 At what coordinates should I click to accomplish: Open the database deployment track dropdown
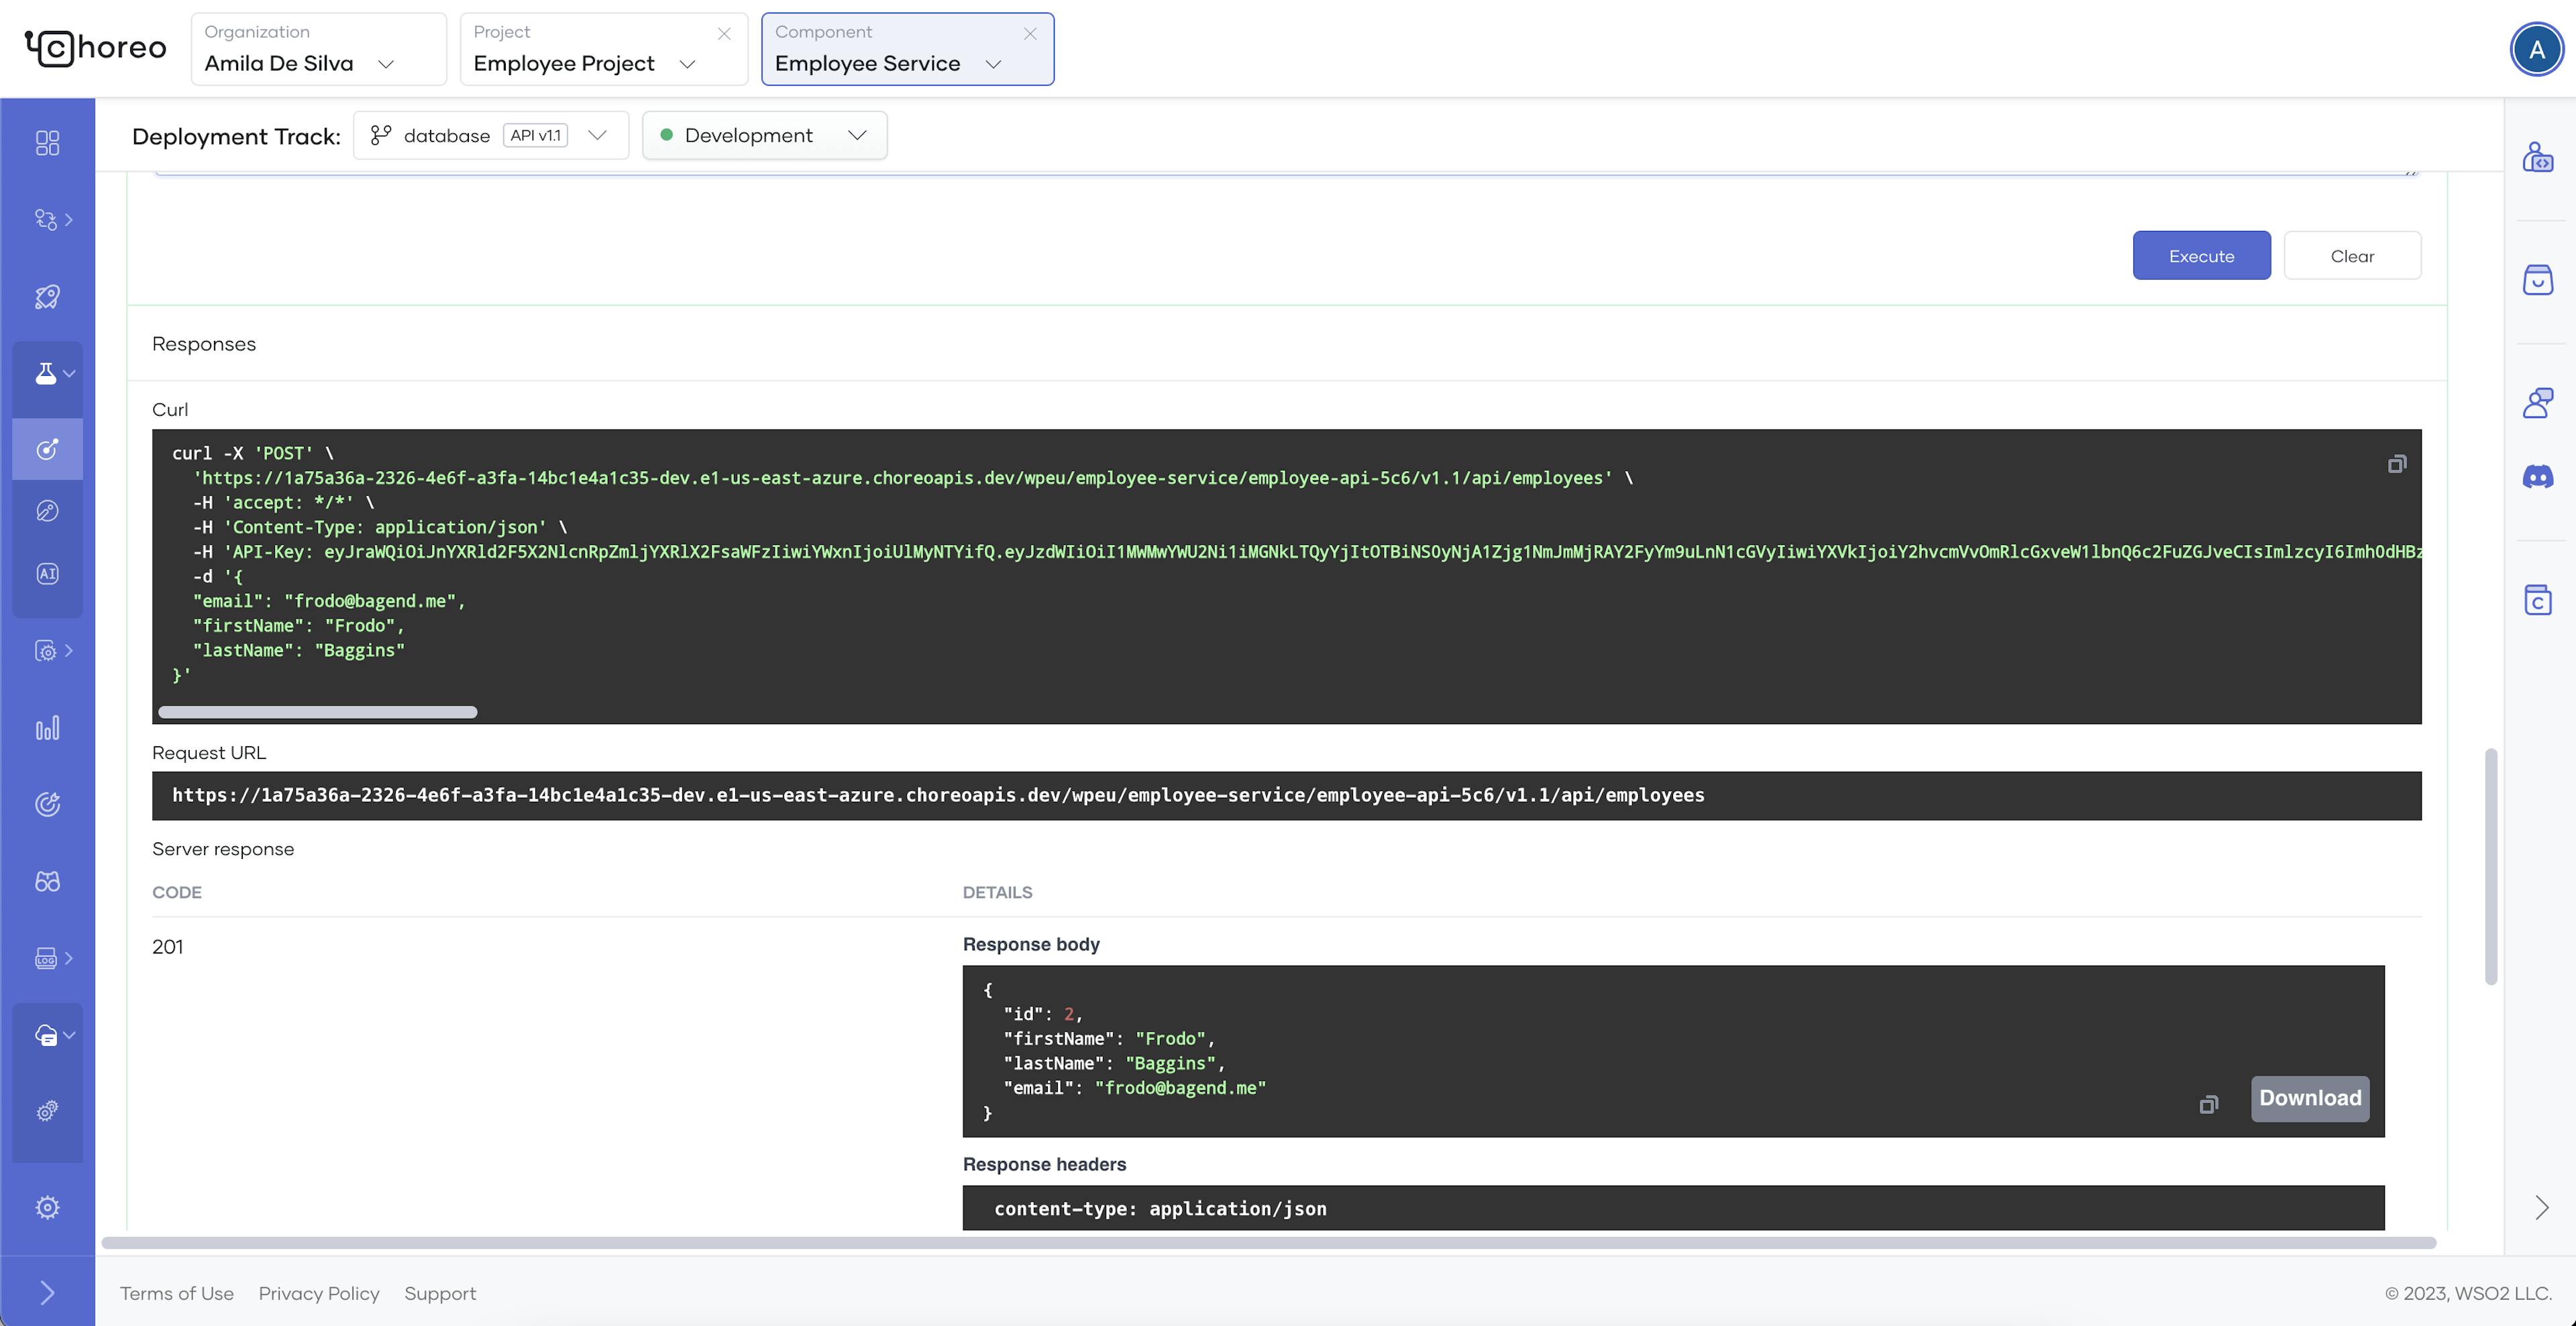(490, 136)
